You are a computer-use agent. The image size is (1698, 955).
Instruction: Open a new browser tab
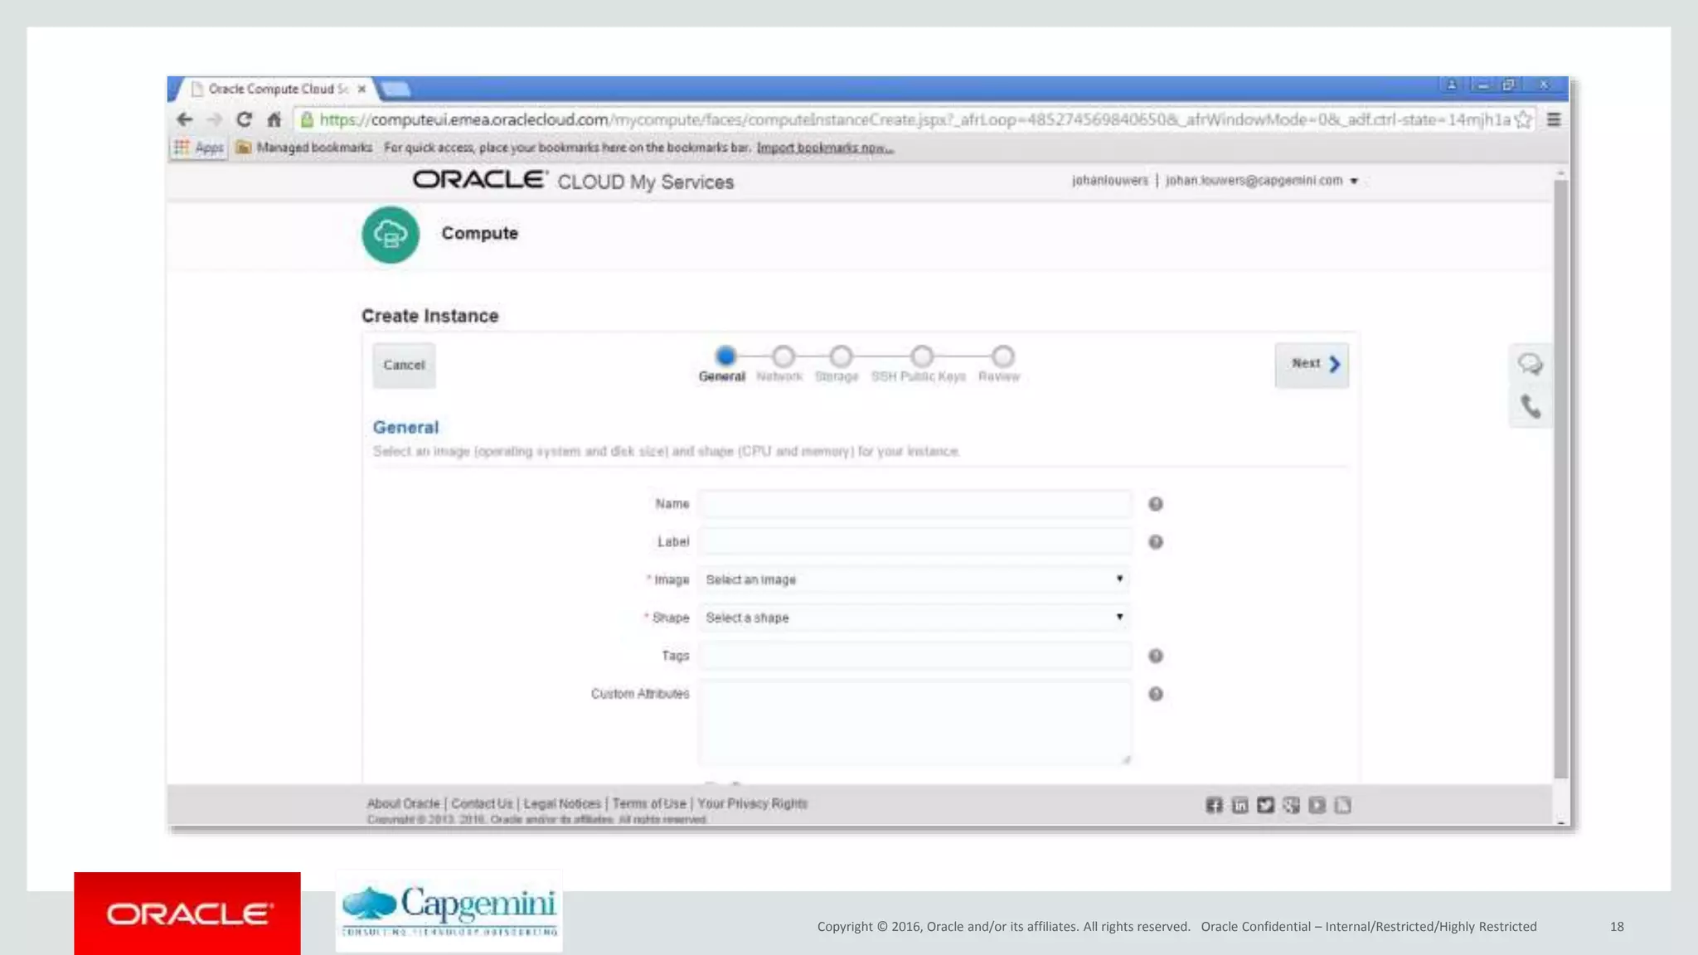(x=395, y=89)
